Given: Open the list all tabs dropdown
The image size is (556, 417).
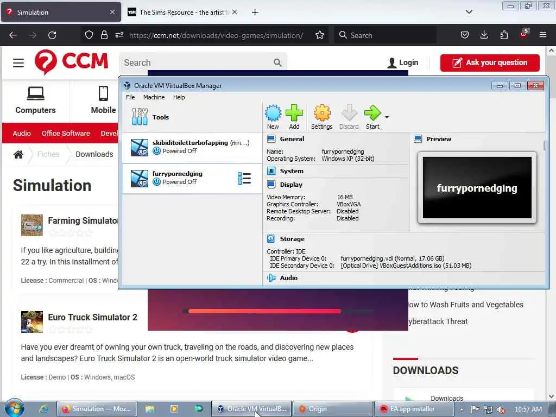Looking at the screenshot, I should click(x=469, y=12).
